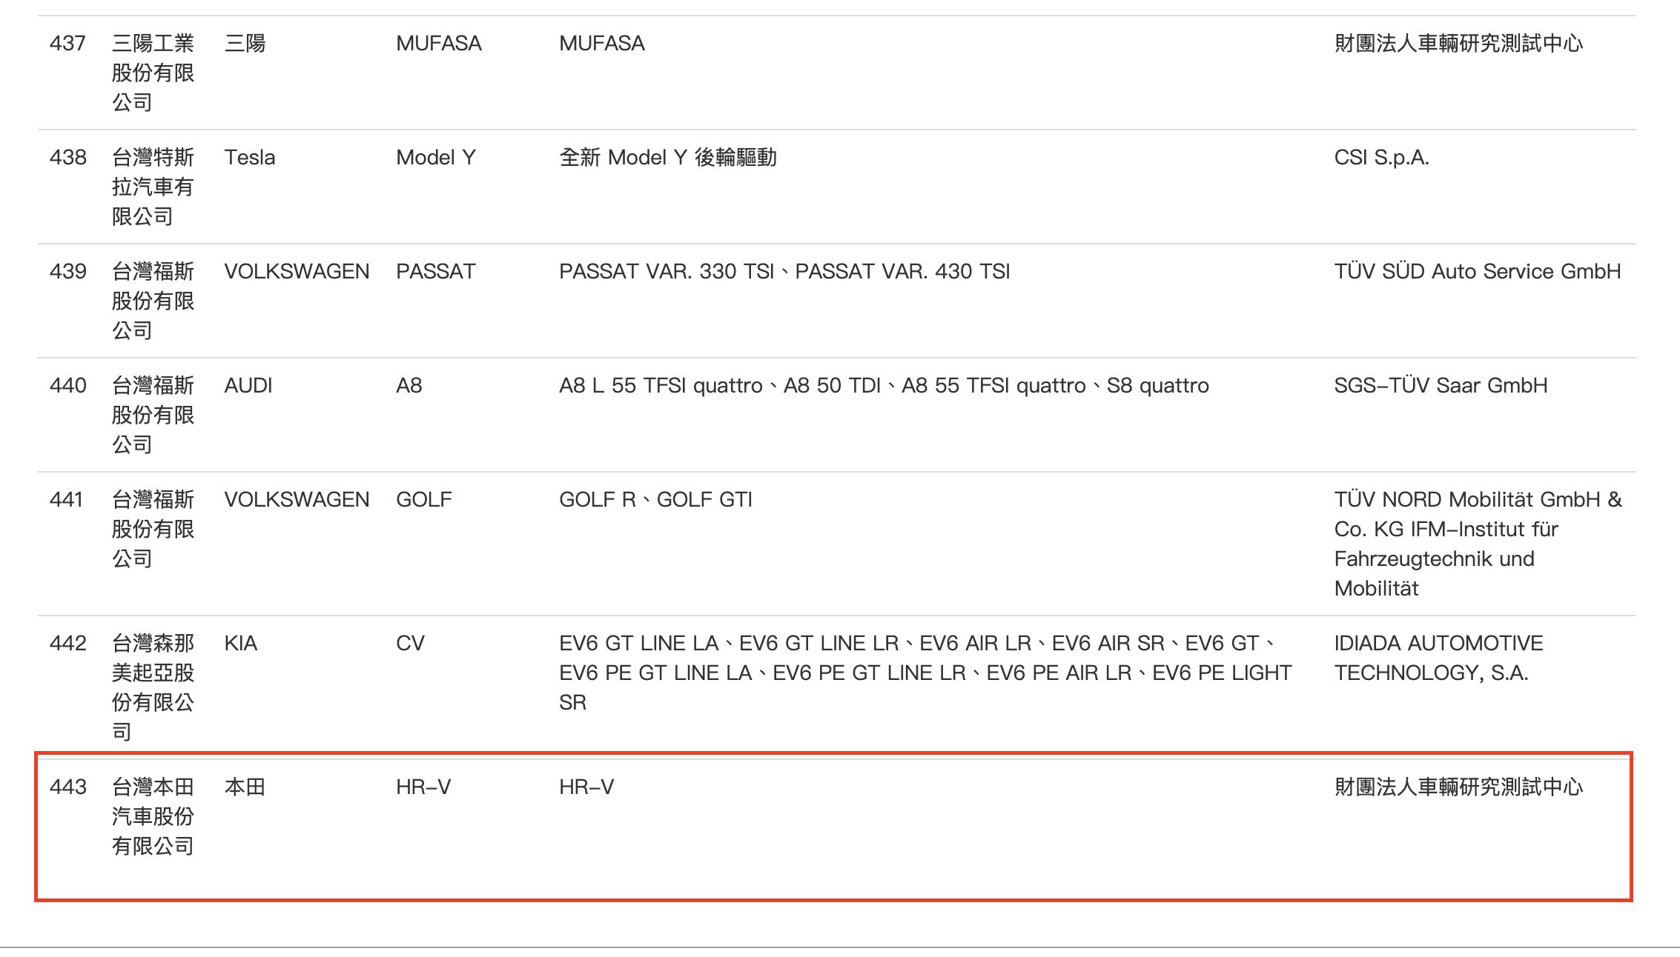Click 財團法人車輛研究測試中心 in row 443

pos(1458,787)
